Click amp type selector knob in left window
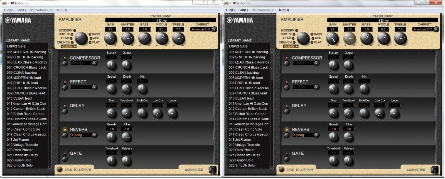Viewport: 445px width, 179px height. click(x=81, y=39)
